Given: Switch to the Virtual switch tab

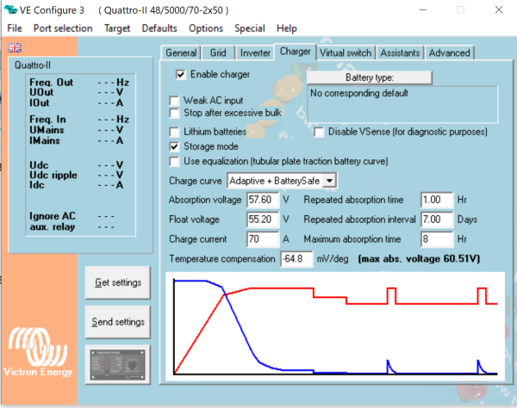Looking at the screenshot, I should click(346, 53).
